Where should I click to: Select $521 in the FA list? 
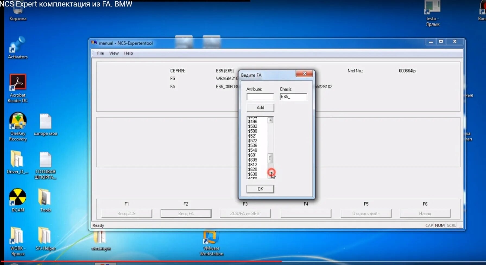tap(253, 136)
